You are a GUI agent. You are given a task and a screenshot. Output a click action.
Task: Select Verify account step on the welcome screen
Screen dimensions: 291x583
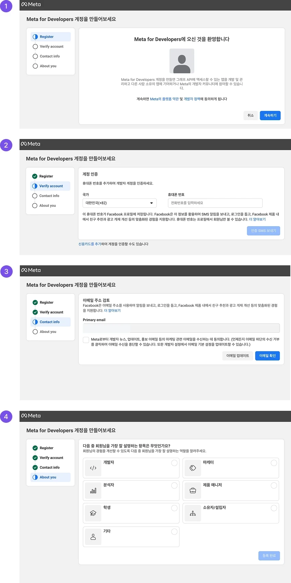[51, 47]
